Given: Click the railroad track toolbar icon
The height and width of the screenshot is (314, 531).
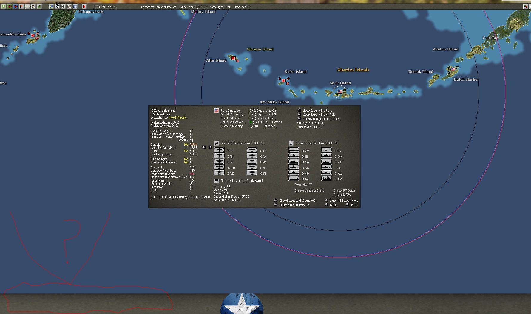Looking at the screenshot, I should pyautogui.click(x=69, y=7).
